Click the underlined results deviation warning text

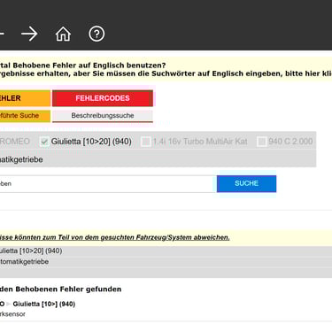point(114,237)
